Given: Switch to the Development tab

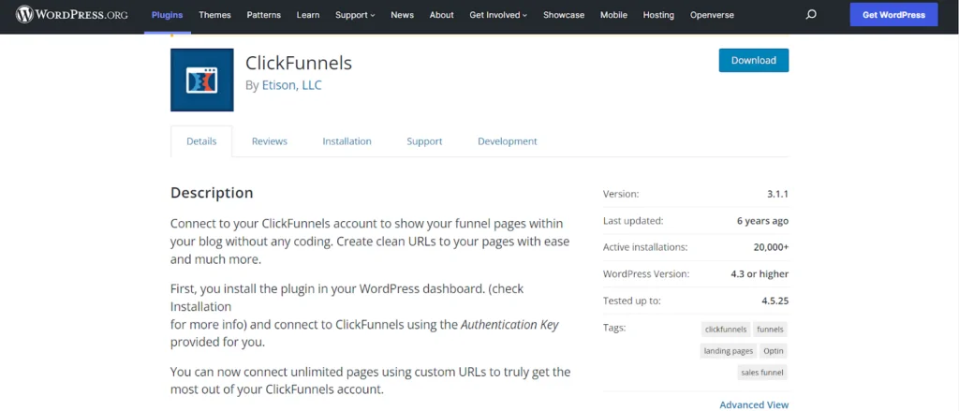Looking at the screenshot, I should tap(507, 141).
